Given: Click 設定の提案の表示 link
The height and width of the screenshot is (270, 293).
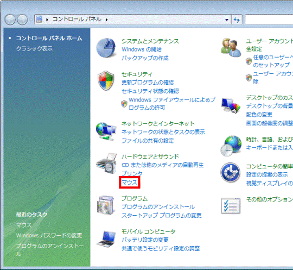Looking at the screenshot, I should (x=267, y=175).
